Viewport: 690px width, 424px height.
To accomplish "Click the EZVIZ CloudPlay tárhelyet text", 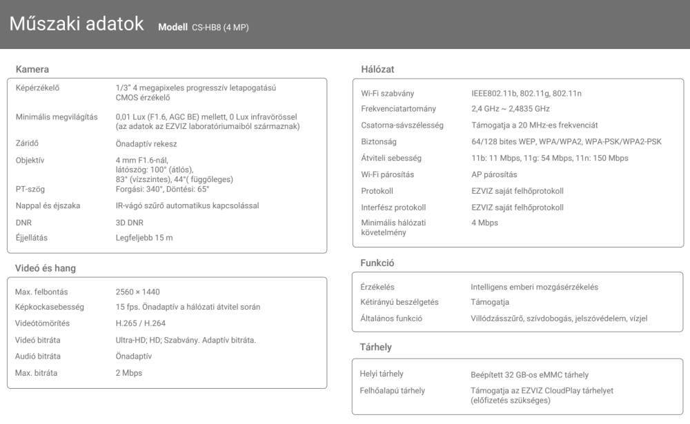I will pos(567,391).
